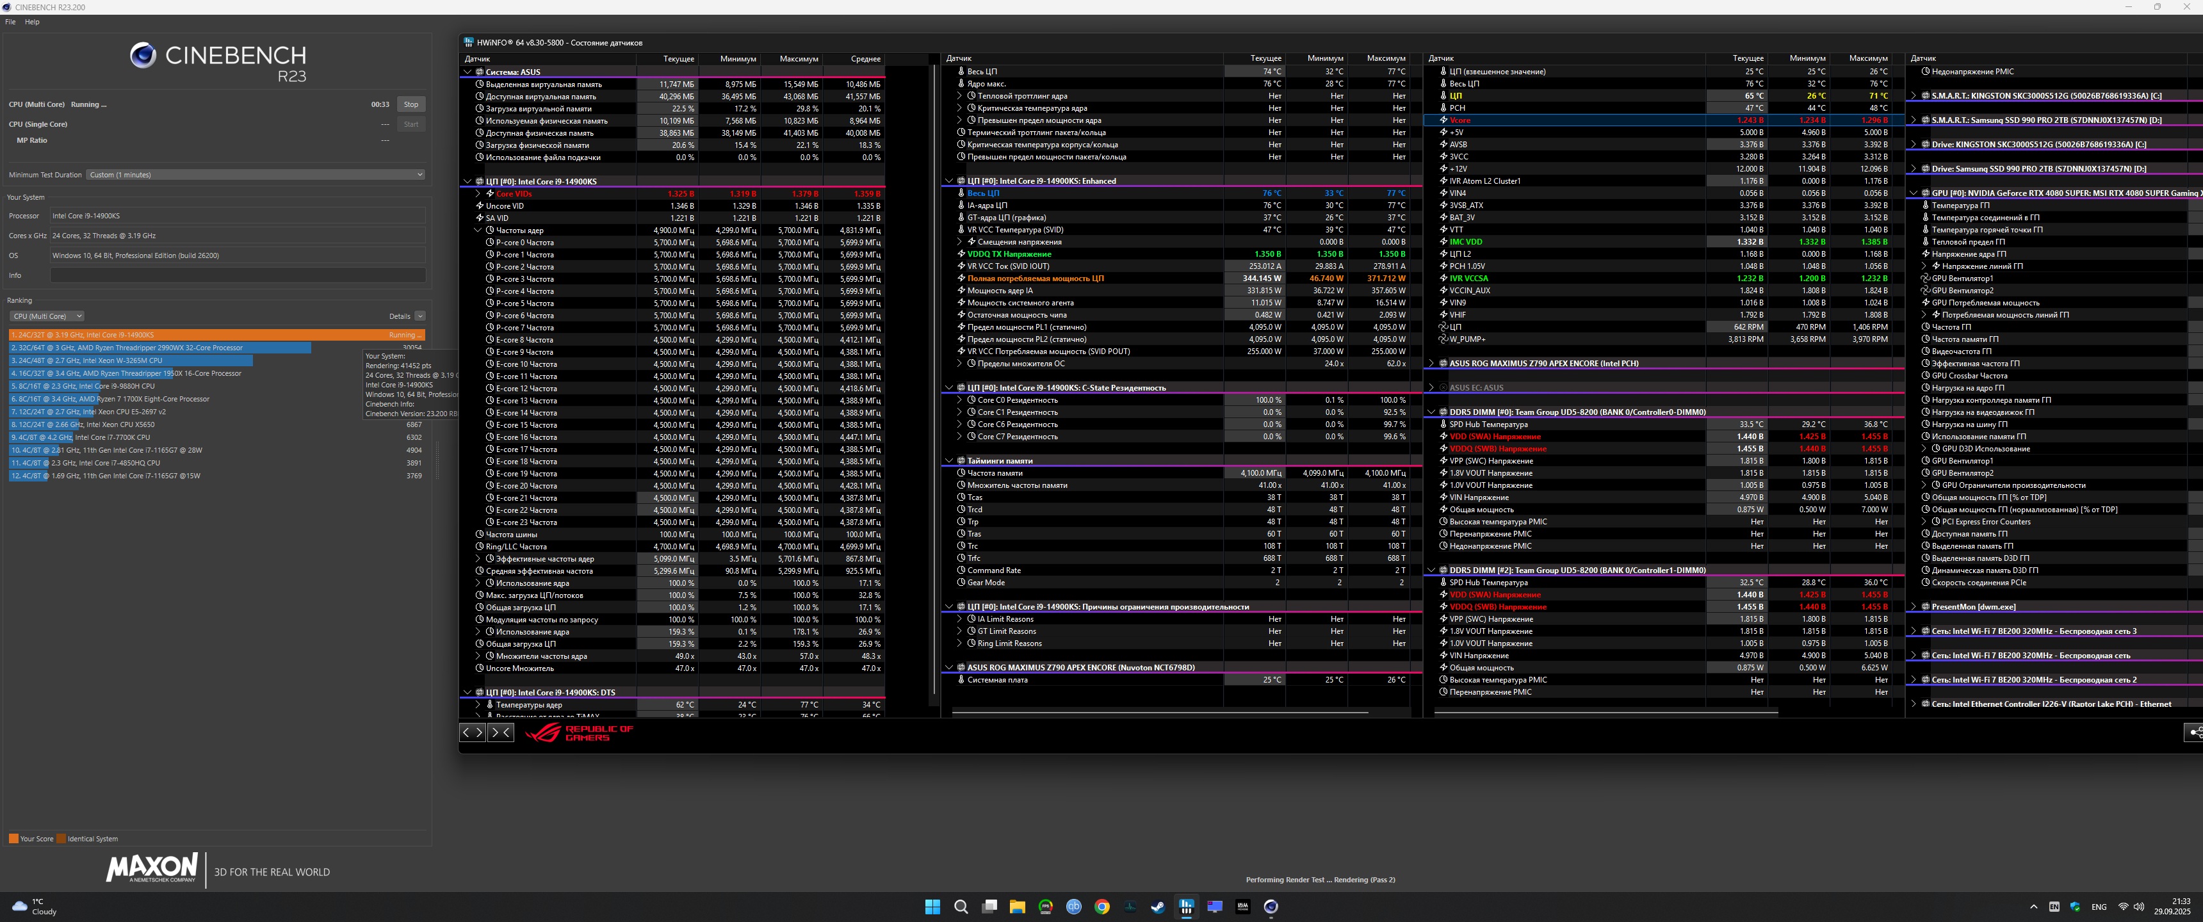Click the Details dropdown arrow button
This screenshot has width=2203, height=922.
coord(420,316)
